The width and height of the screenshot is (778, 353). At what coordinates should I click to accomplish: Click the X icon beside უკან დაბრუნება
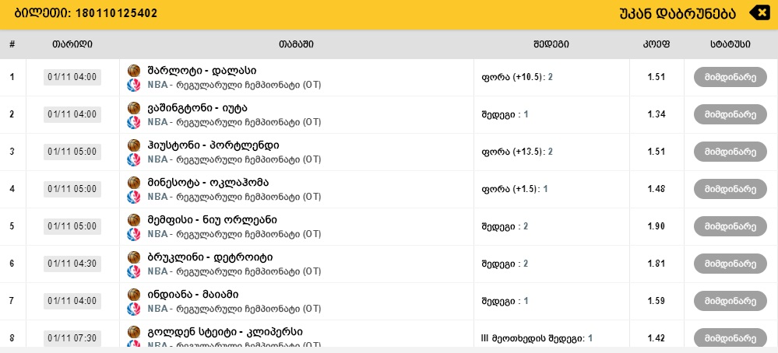click(758, 13)
